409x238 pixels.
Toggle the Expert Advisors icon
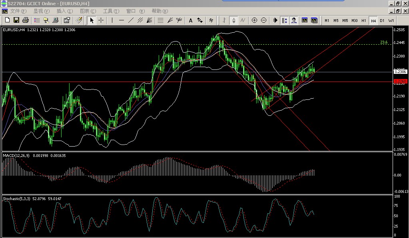click(x=294, y=20)
